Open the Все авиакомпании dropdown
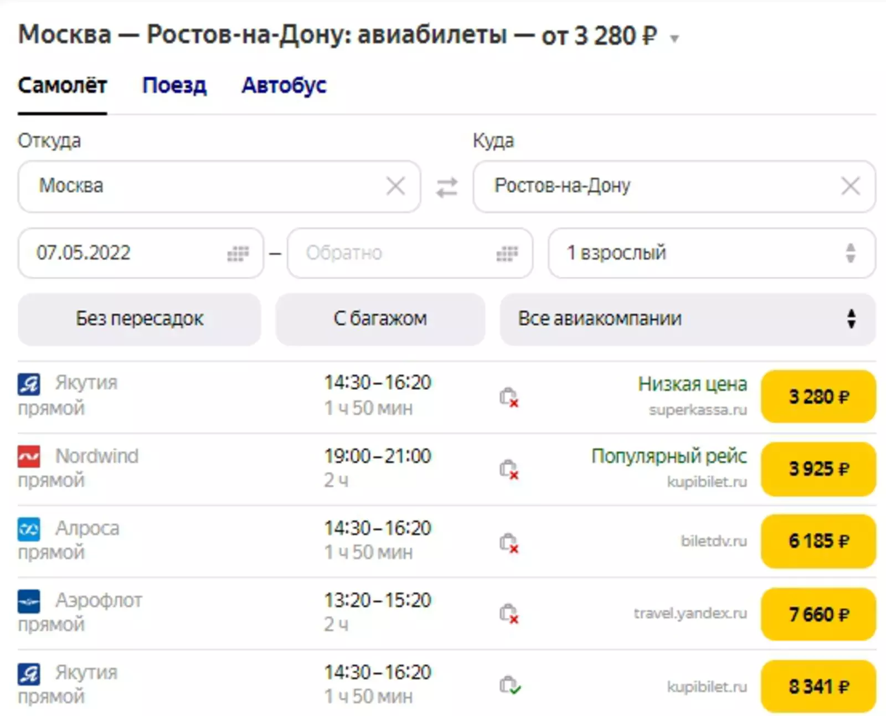 pos(687,320)
